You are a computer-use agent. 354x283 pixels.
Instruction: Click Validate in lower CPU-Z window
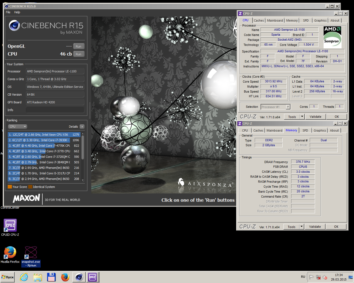(x=315, y=227)
